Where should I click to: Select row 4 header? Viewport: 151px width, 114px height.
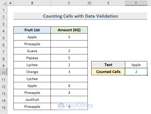point(3,30)
